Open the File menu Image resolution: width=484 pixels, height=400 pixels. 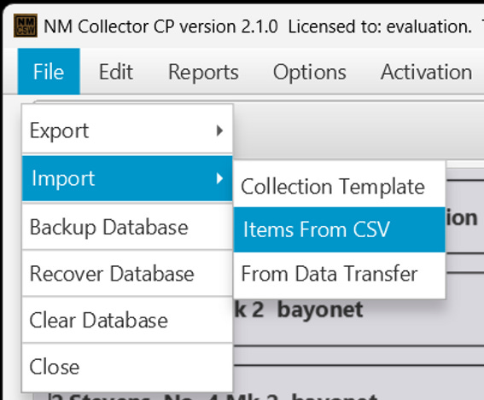49,72
